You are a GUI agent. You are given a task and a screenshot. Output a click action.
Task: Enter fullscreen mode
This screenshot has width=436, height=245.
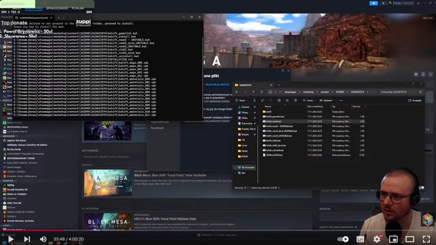coord(426,239)
